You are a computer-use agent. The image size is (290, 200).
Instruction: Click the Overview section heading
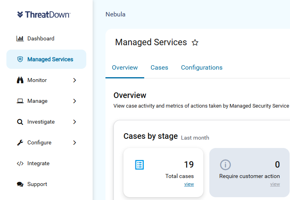point(130,95)
